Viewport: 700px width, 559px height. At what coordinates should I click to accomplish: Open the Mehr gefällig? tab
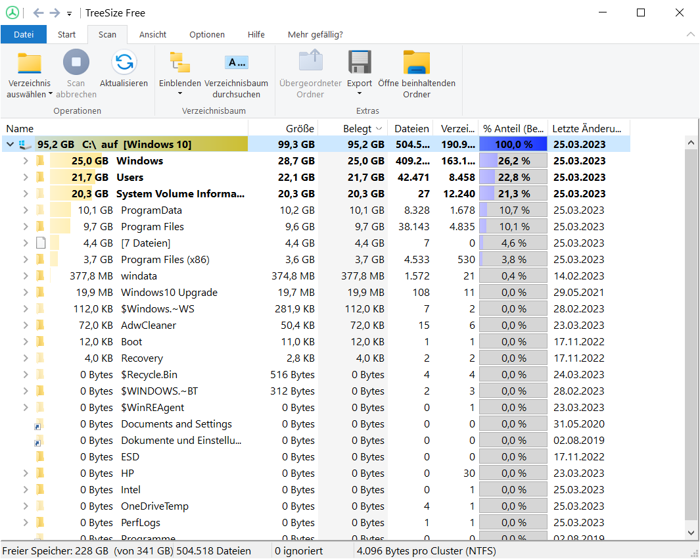(x=315, y=34)
